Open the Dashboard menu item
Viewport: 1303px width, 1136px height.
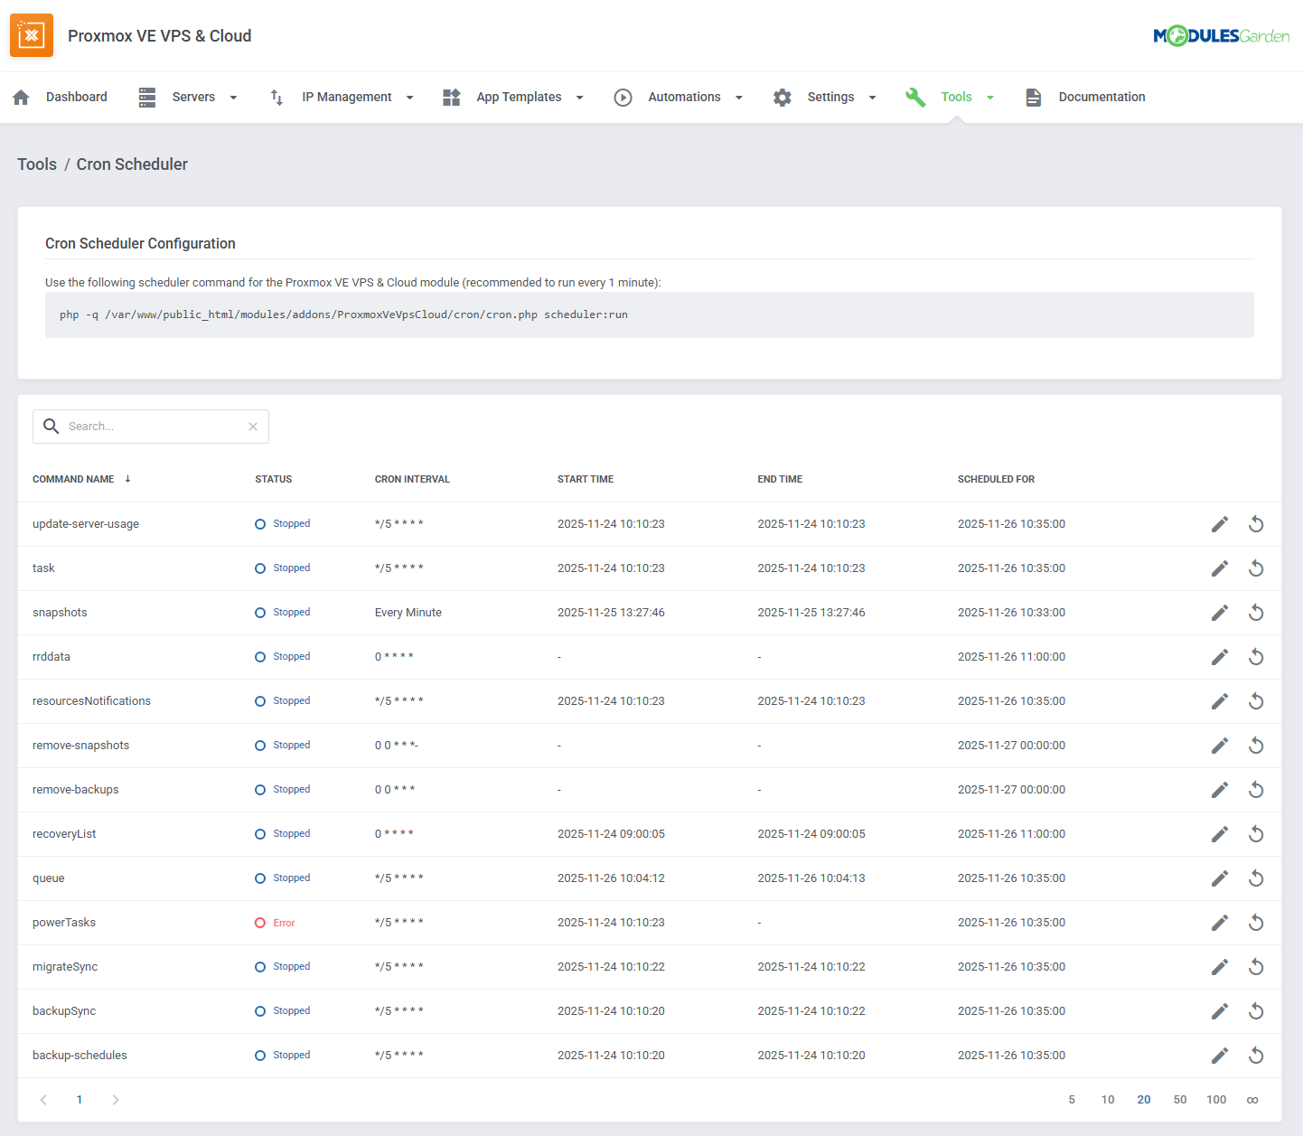coord(77,97)
